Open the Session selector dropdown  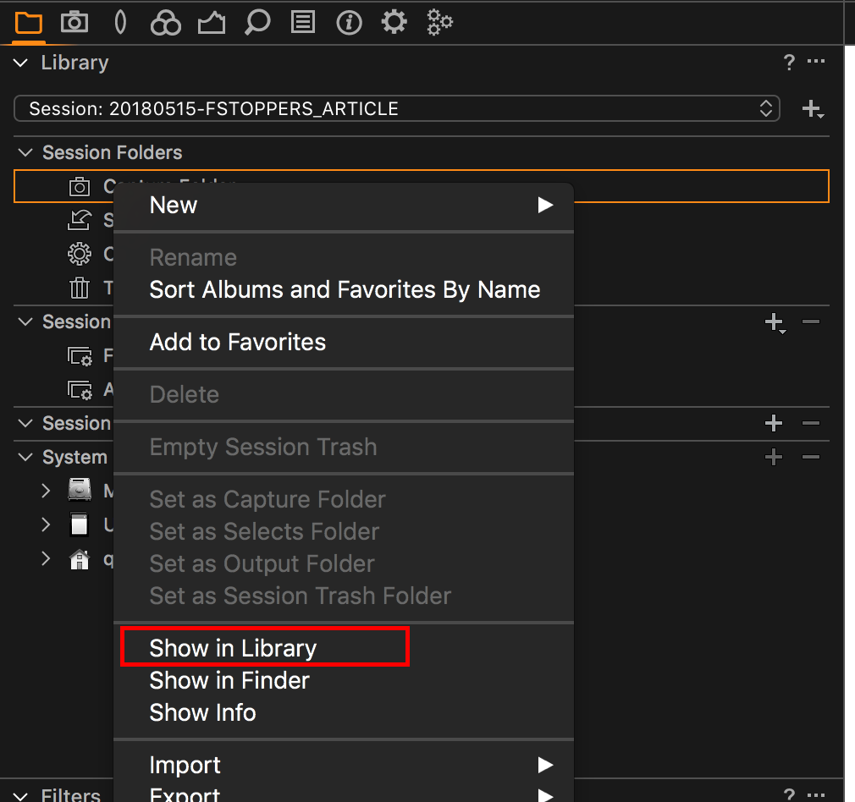397,108
